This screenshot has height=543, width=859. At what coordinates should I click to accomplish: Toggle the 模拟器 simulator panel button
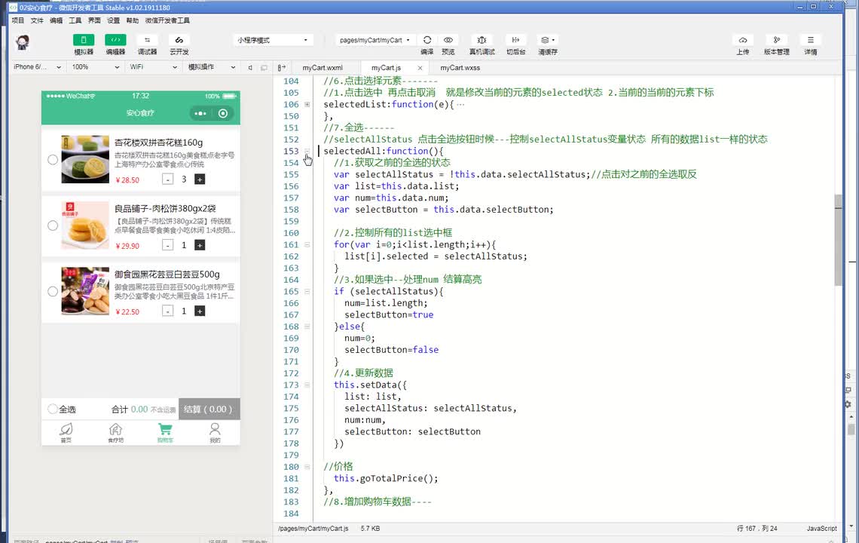pyautogui.click(x=84, y=40)
